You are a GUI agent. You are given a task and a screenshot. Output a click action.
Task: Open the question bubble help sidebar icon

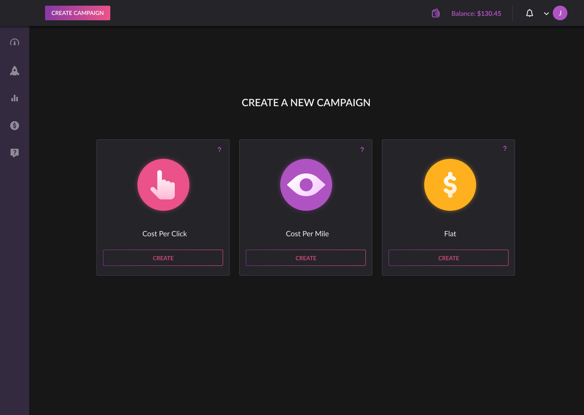(x=15, y=153)
